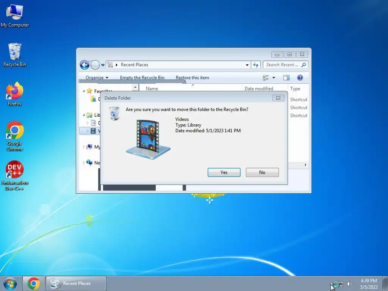The width and height of the screenshot is (388, 291).
Task: Launch Google Chrome desktop shortcut
Action: pyautogui.click(x=15, y=136)
